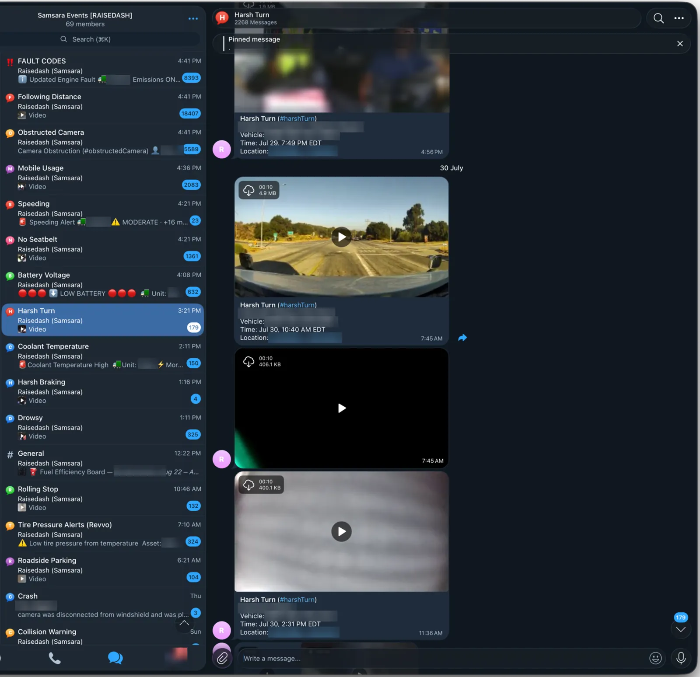Image resolution: width=700 pixels, height=677 pixels.
Task: Click #harshTurn hashtag in 2:31 PM message
Action: point(297,600)
